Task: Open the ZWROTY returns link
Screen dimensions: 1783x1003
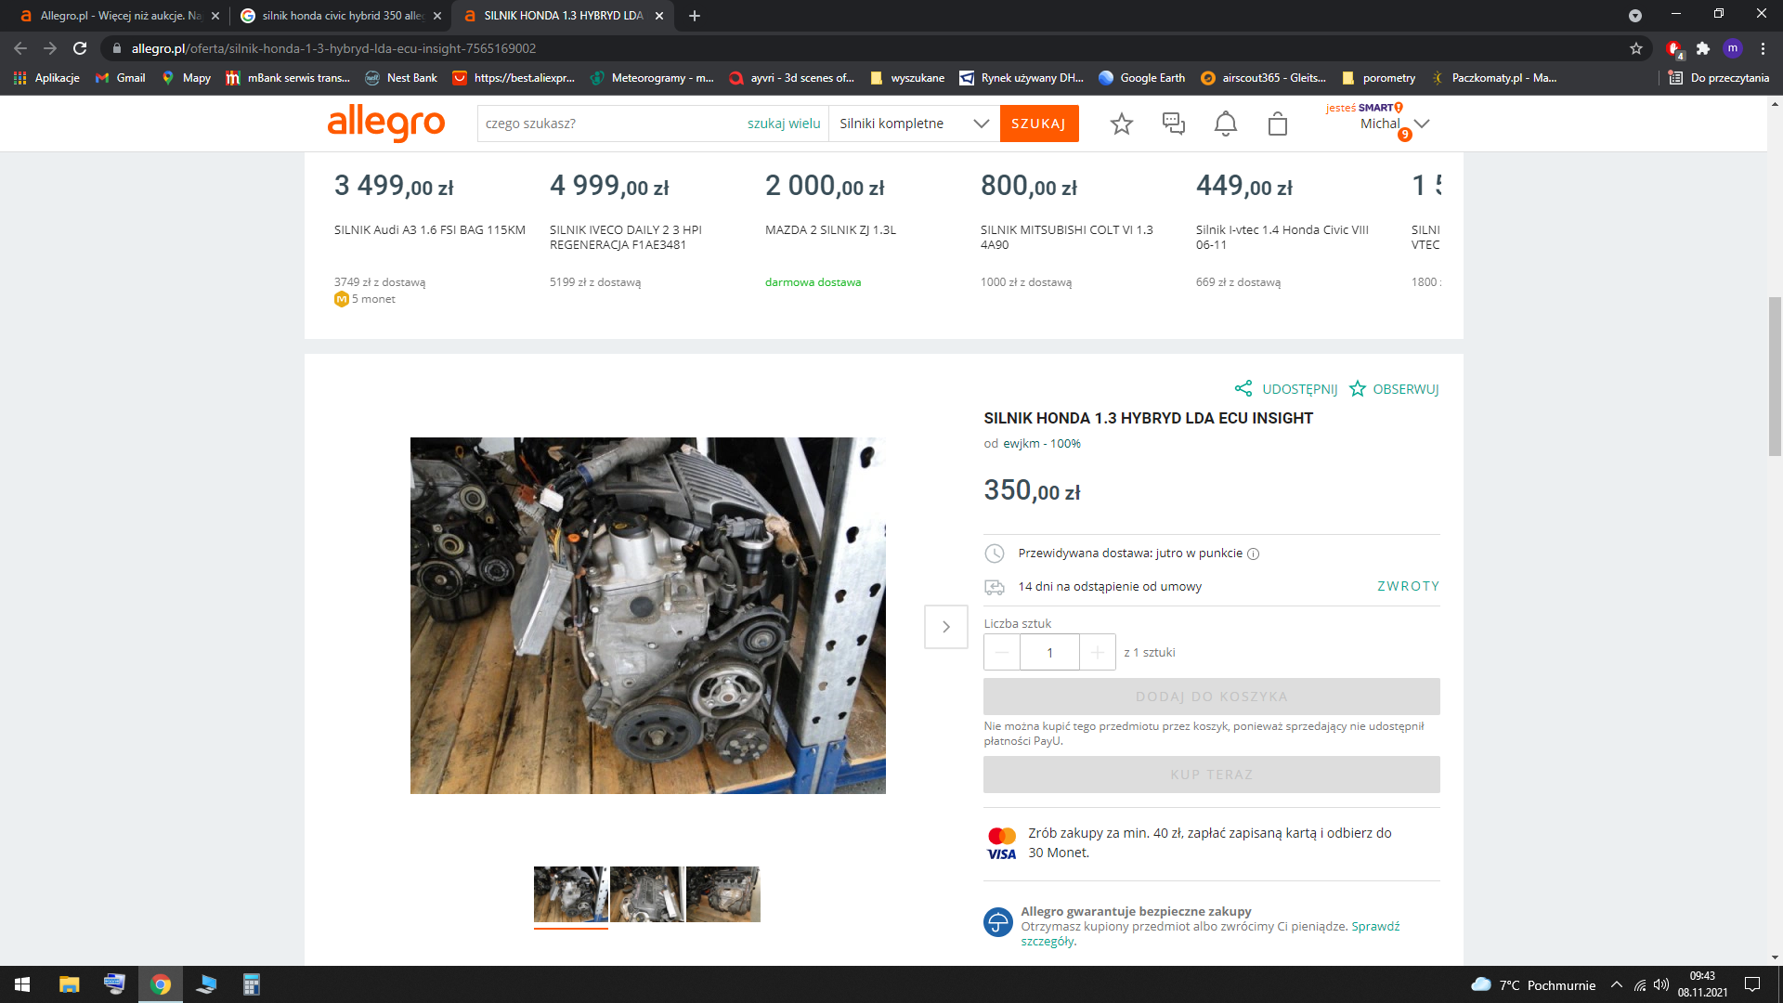Action: pos(1408,586)
